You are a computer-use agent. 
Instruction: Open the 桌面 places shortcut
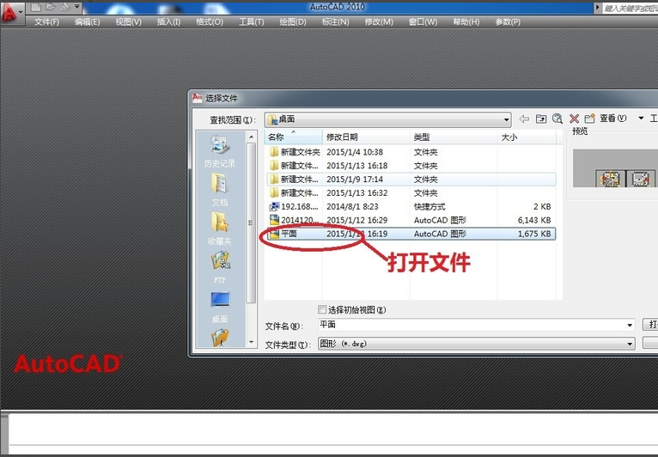[x=220, y=308]
